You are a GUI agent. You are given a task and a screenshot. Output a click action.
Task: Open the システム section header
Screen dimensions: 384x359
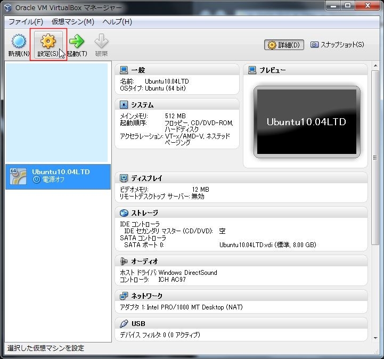142,105
